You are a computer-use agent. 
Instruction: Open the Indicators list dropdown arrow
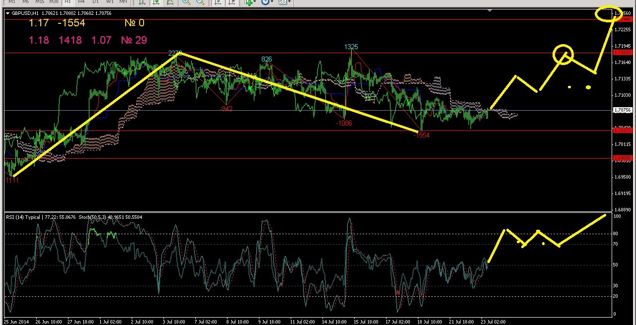(x=255, y=2)
